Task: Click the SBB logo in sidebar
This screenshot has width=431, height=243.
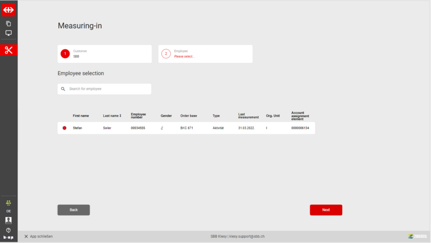Action: (x=9, y=9)
